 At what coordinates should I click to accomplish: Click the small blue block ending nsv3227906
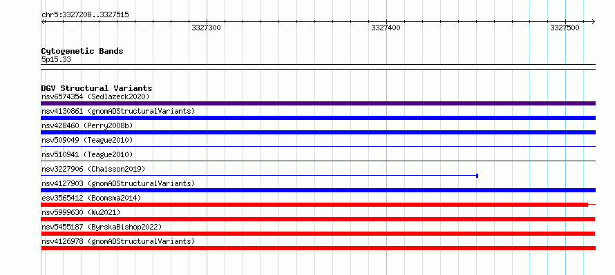pyautogui.click(x=477, y=176)
